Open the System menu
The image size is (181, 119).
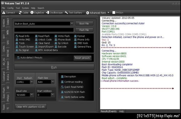25,8
